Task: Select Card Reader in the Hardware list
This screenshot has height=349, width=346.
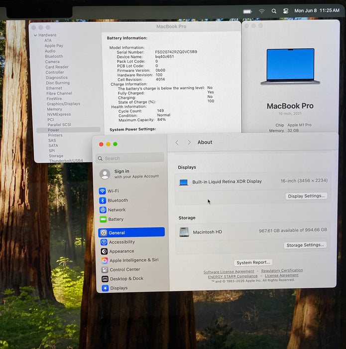Action: click(57, 67)
